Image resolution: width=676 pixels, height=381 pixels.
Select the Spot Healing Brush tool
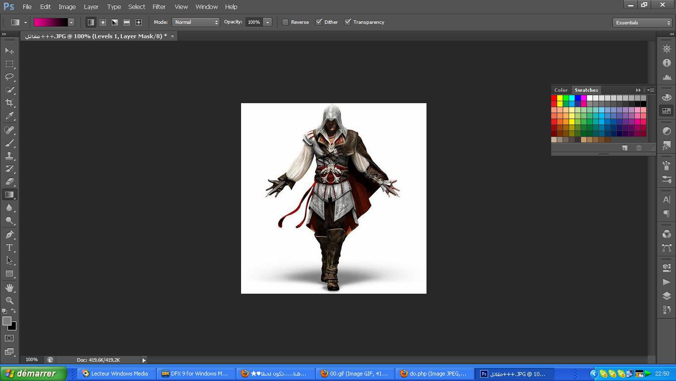9,130
